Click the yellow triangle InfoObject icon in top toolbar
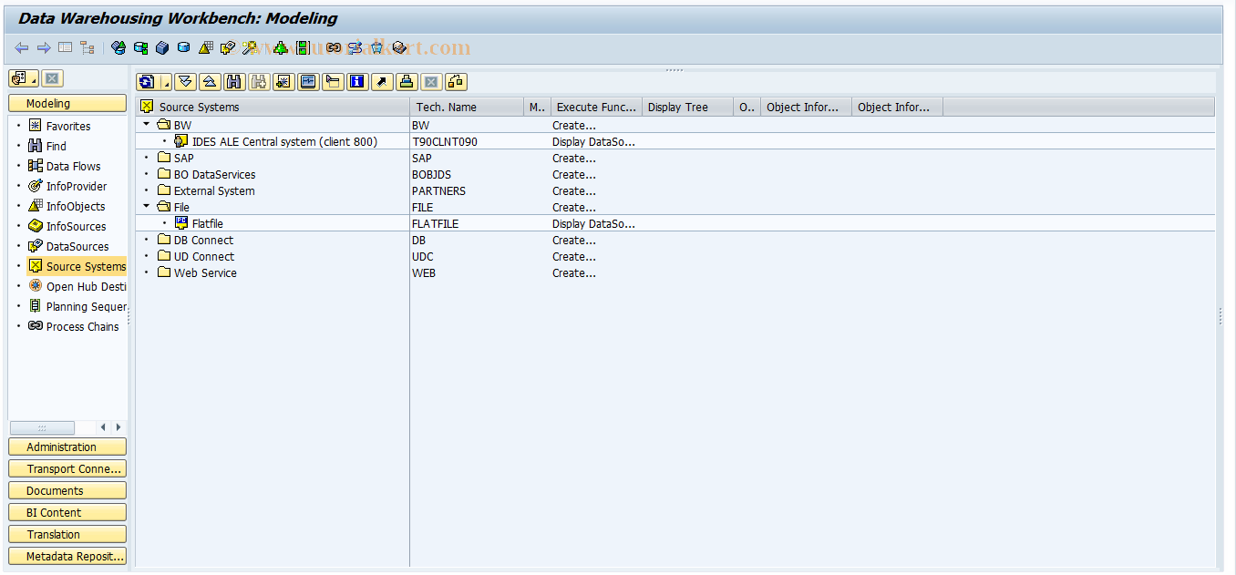The image size is (1236, 575). click(x=206, y=47)
